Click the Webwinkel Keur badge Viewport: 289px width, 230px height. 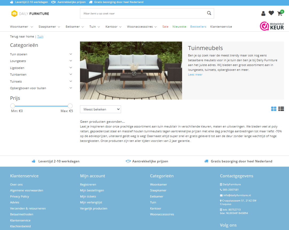click(x=272, y=26)
